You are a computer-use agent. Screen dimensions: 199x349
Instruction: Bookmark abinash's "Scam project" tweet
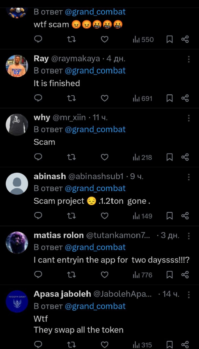169,216
